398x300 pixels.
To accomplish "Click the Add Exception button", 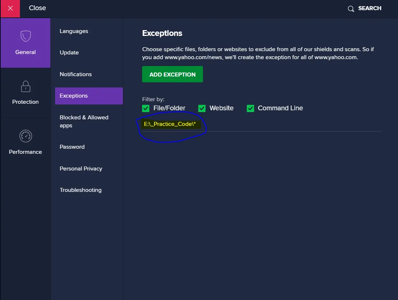I will coord(173,74).
